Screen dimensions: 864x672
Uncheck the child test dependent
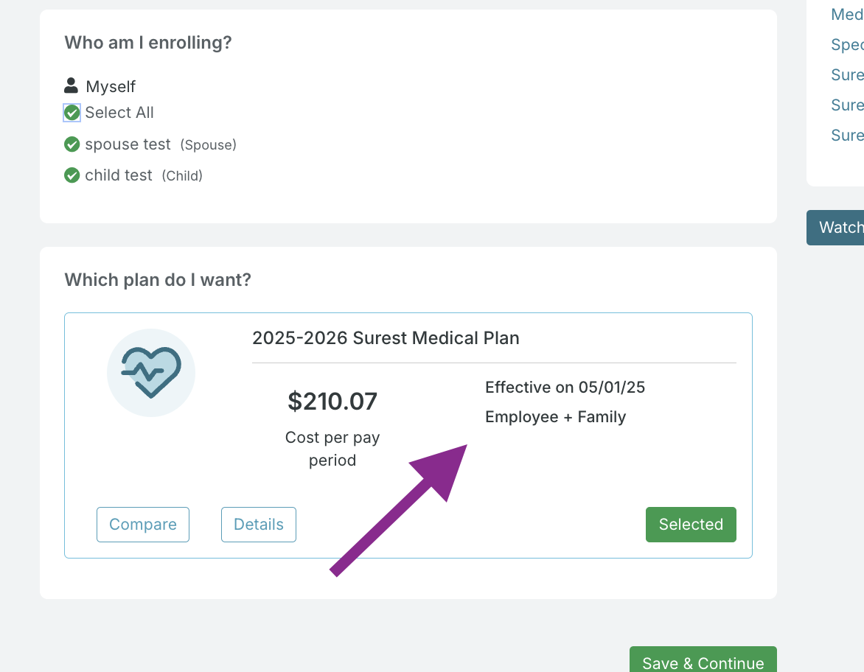pyautogui.click(x=72, y=175)
